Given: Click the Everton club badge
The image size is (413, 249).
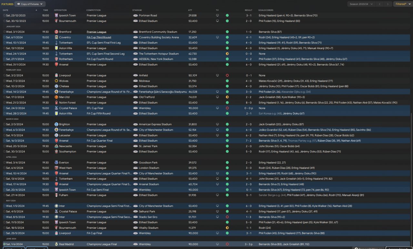Looking at the screenshot, I should coord(56,163).
